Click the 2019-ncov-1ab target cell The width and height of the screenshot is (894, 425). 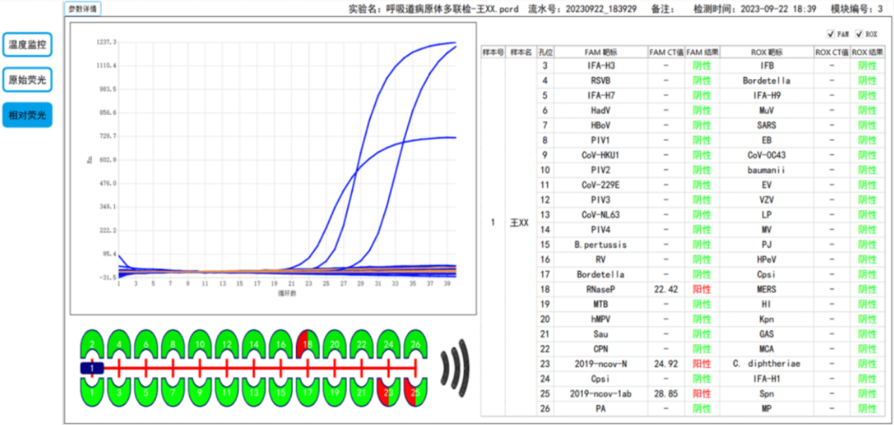point(601,393)
